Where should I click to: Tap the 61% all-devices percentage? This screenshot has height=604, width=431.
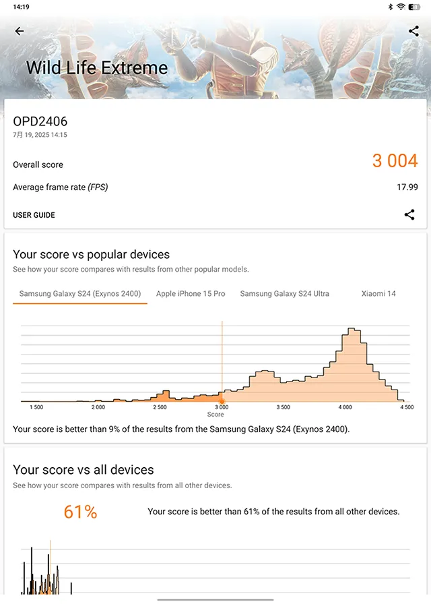pyautogui.click(x=80, y=512)
